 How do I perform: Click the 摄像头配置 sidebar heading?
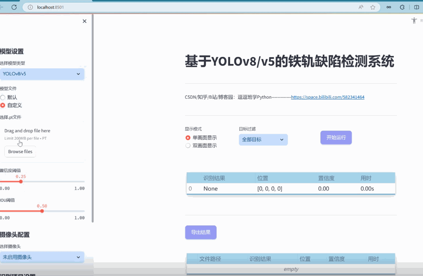coord(15,235)
